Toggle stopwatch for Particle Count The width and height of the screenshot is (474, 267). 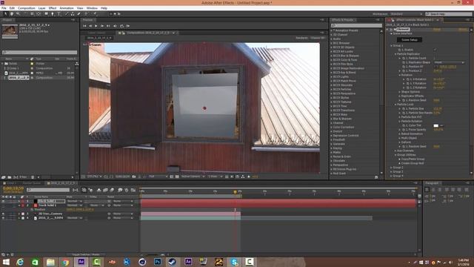[x=404, y=58]
